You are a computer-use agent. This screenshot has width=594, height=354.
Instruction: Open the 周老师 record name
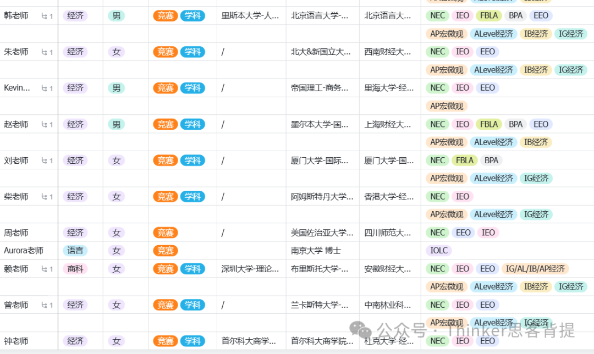pyautogui.click(x=16, y=233)
